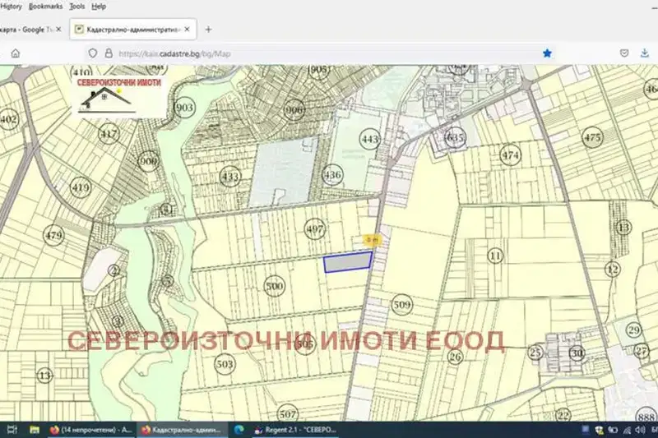This screenshot has height=438, width=658.
Task: Open the Pocket save icon
Action: click(x=624, y=53)
